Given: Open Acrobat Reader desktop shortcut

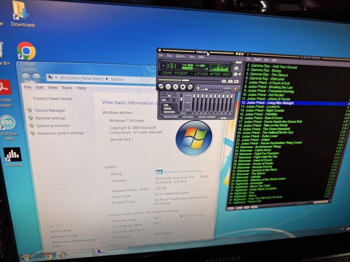Looking at the screenshot, I should (5, 94).
